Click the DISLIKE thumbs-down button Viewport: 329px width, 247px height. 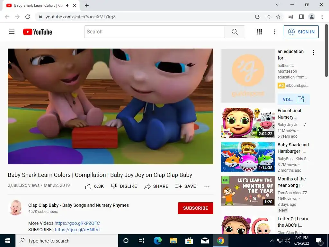124,186
